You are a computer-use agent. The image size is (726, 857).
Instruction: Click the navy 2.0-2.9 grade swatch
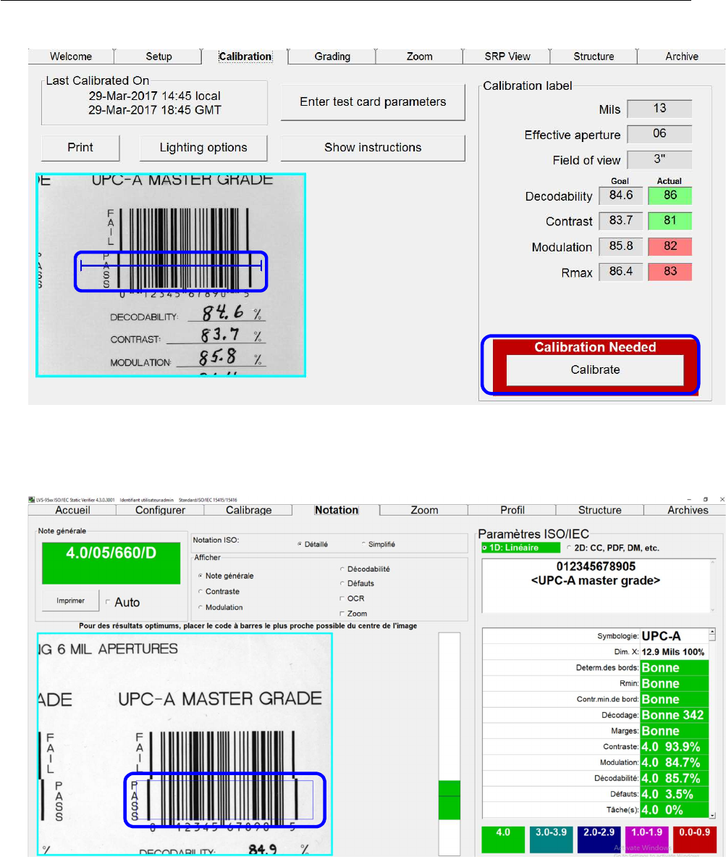tap(599, 840)
